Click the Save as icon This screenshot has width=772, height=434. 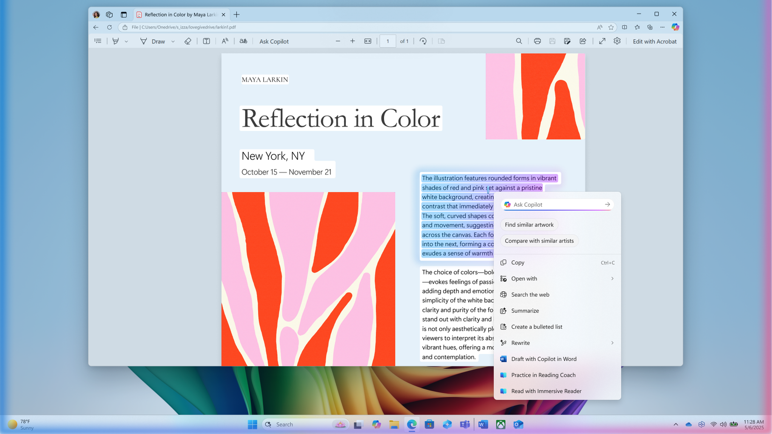(x=567, y=41)
